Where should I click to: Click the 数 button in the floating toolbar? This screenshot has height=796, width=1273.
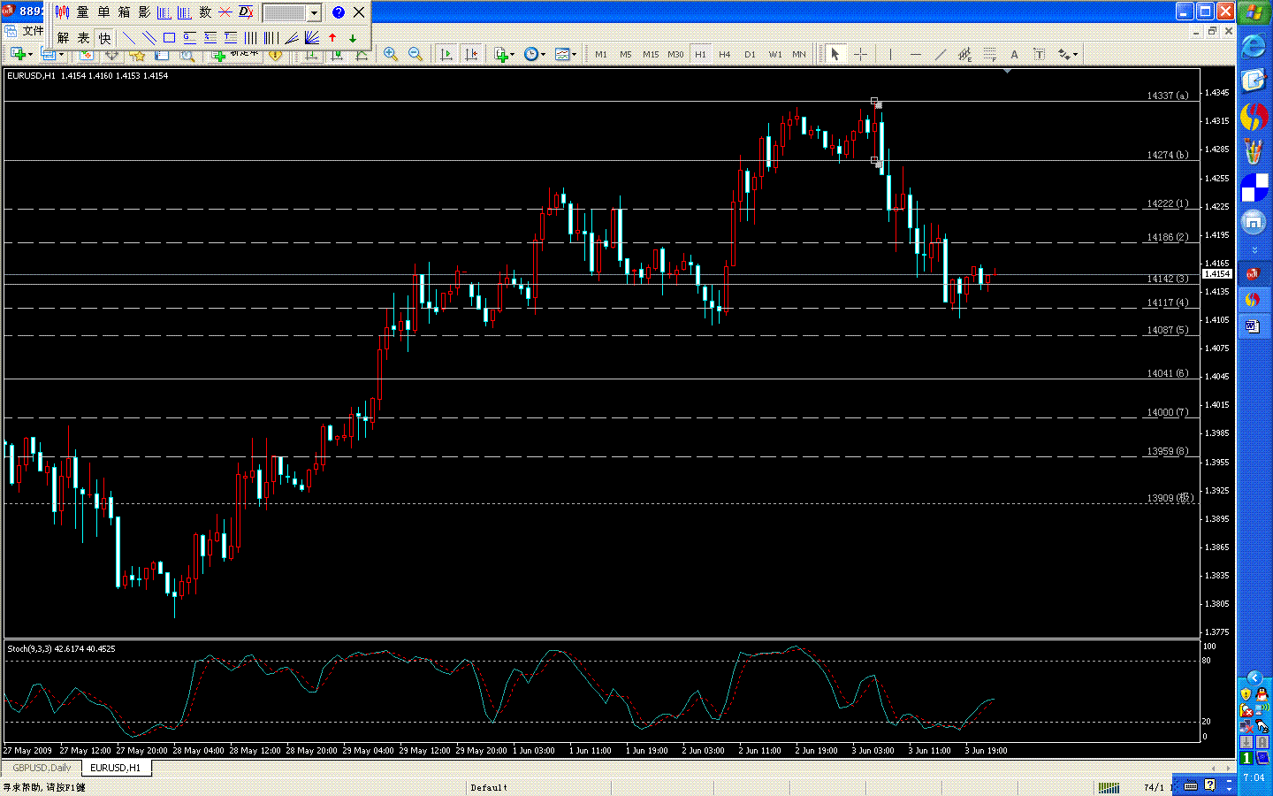tap(205, 12)
